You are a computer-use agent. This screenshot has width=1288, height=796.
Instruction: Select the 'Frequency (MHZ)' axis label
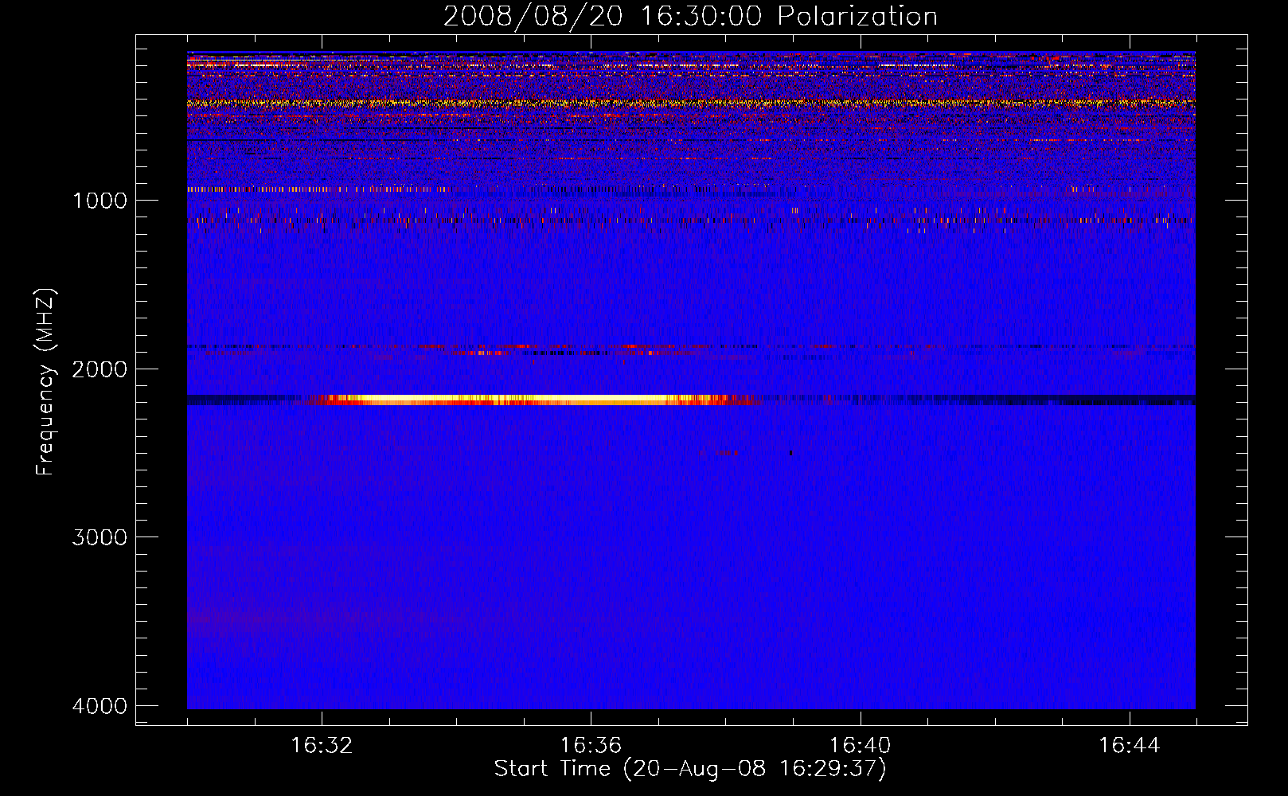pos(45,382)
